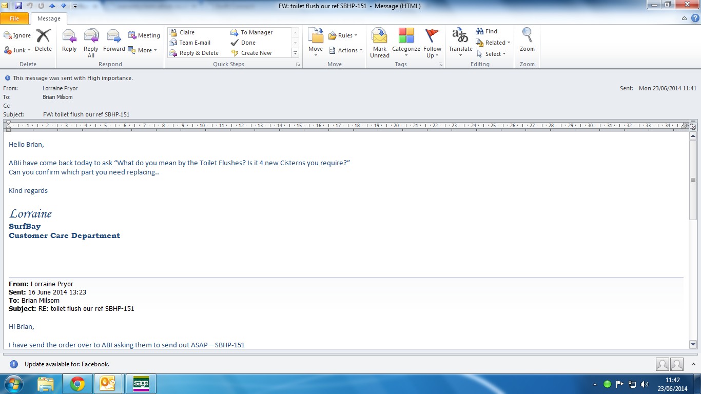Open the Translate tool
This screenshot has height=394, width=701.
tap(460, 43)
